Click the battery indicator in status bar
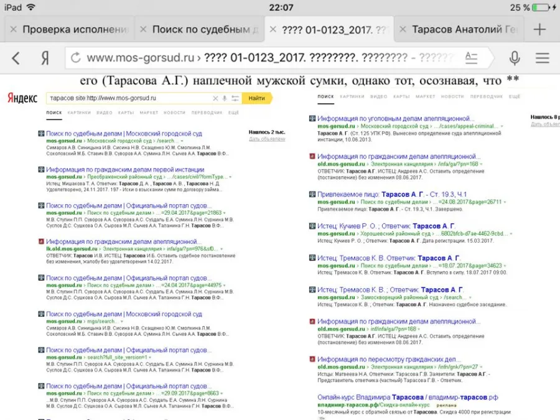Viewport: 560px width, 420px height. click(x=543, y=7)
